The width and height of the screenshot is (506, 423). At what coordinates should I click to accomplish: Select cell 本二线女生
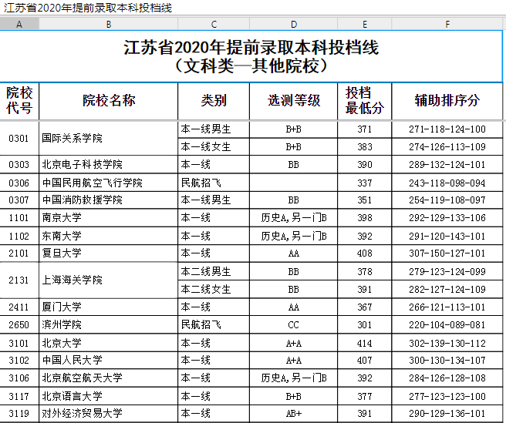tap(214, 289)
